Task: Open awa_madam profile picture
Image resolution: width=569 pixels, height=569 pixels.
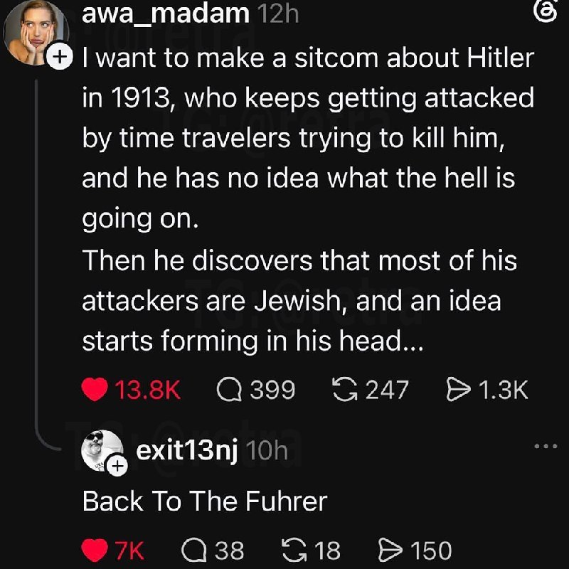Action: tap(36, 33)
